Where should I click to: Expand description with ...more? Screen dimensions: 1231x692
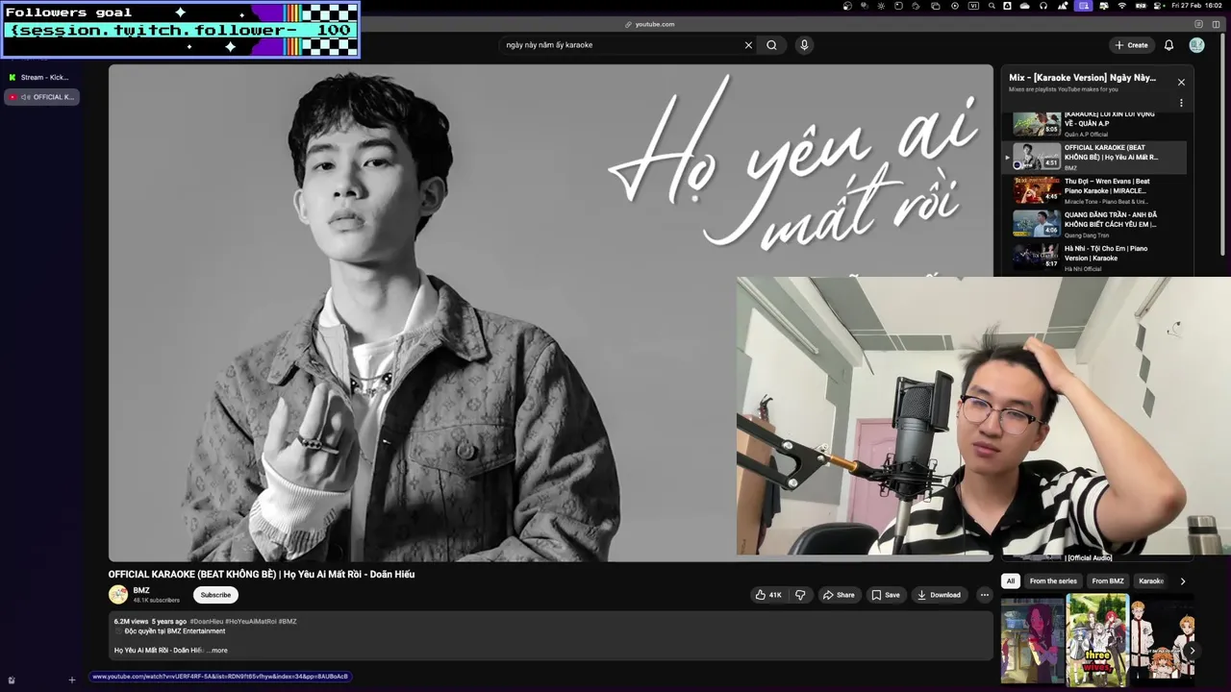click(217, 651)
